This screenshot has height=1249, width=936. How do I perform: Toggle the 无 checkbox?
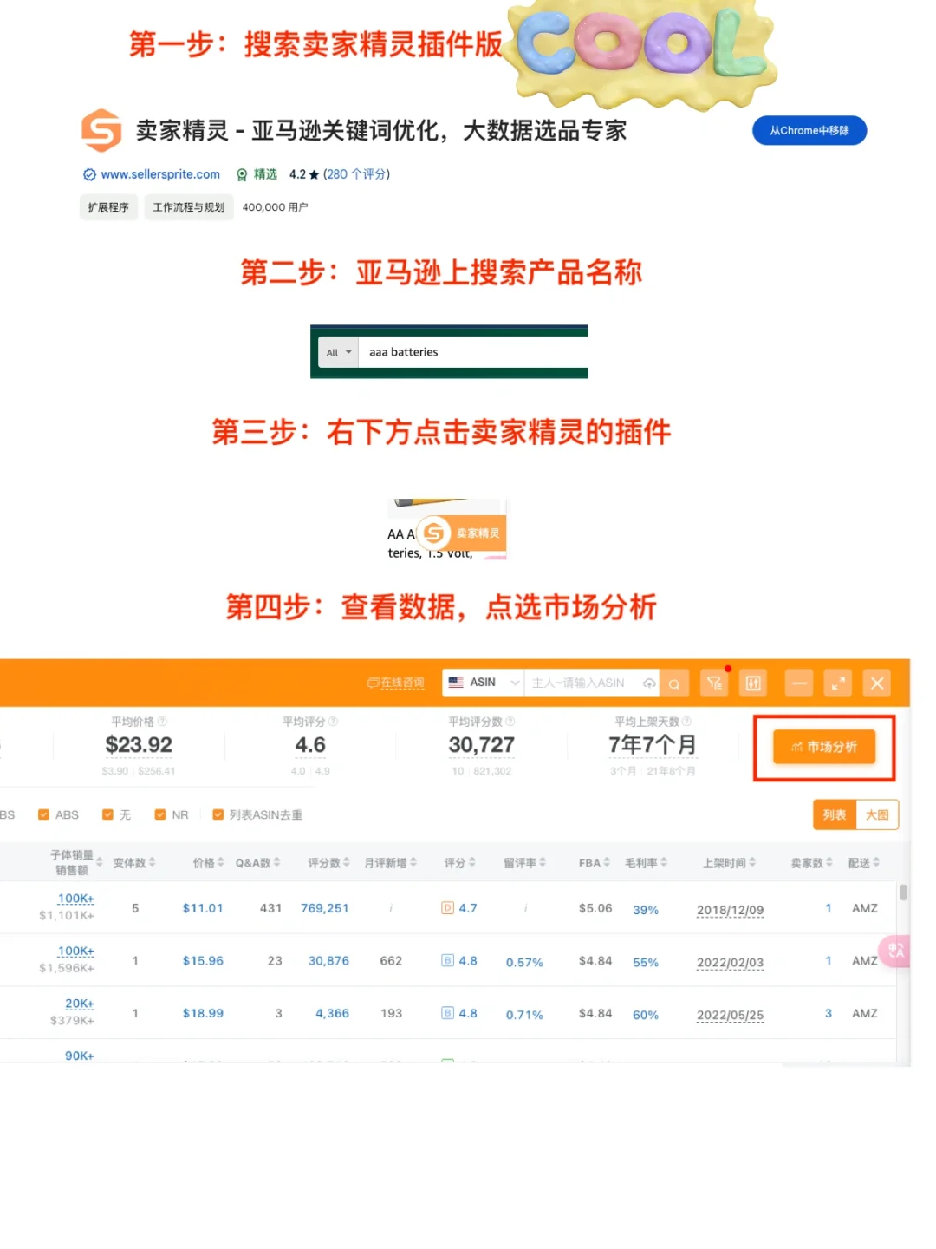tap(107, 814)
